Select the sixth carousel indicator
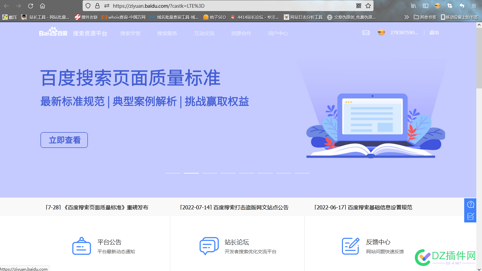The image size is (482, 271). click(x=265, y=173)
